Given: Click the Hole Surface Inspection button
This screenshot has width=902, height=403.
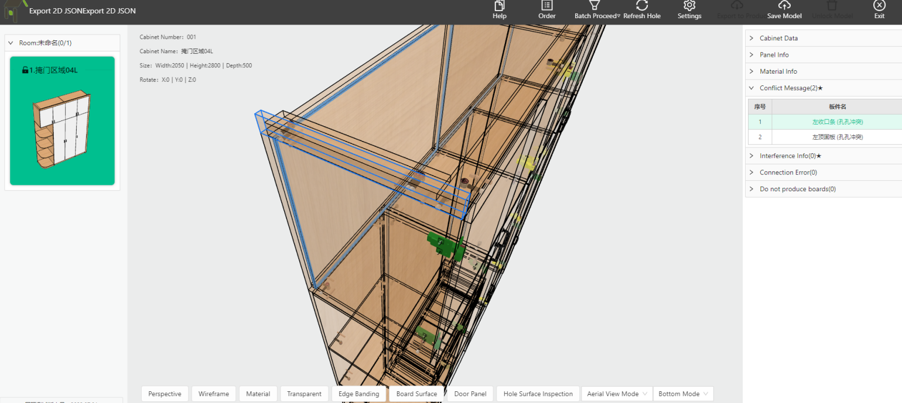Looking at the screenshot, I should point(538,394).
